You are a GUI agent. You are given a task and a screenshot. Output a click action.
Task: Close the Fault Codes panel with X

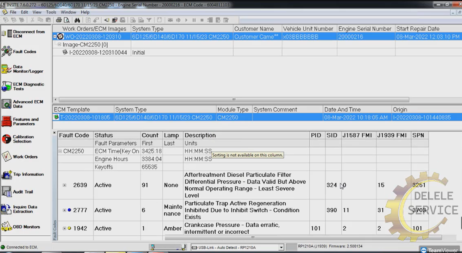tap(54, 133)
